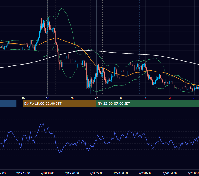Click the 20 hour label on price chart axis
The width and height of the screenshot is (199, 176).
(x=72, y=98)
